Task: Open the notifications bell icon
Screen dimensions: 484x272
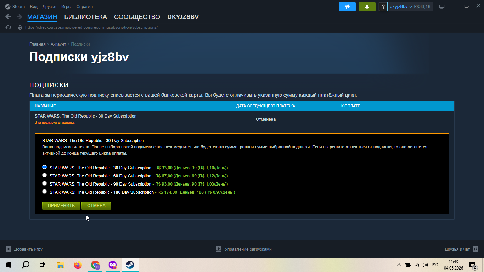Action: pos(367,7)
